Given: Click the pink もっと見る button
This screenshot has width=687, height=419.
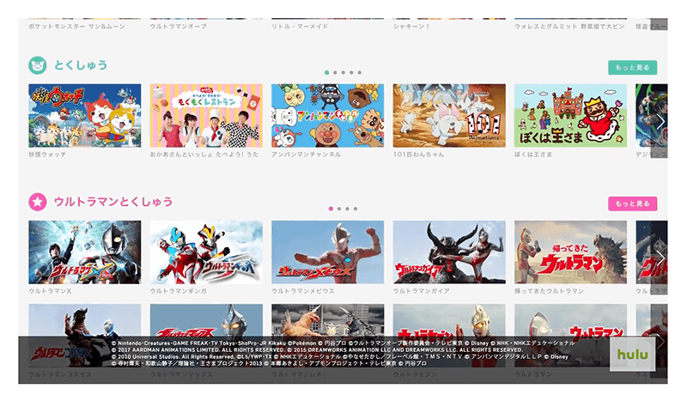Looking at the screenshot, I should (632, 203).
